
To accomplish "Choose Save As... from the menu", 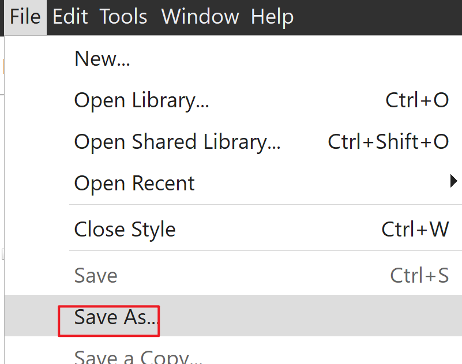I will click(115, 317).
